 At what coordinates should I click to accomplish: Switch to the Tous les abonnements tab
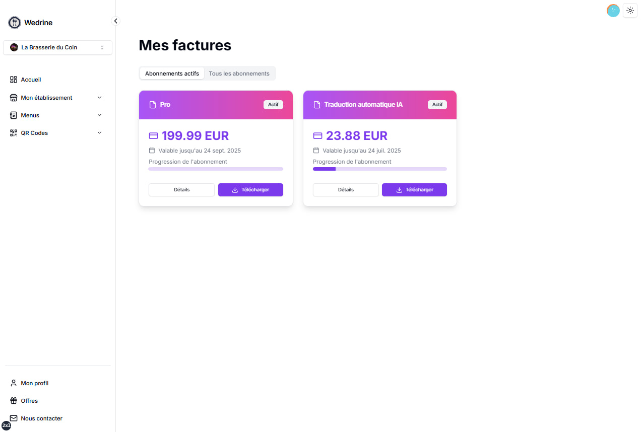pyautogui.click(x=239, y=74)
